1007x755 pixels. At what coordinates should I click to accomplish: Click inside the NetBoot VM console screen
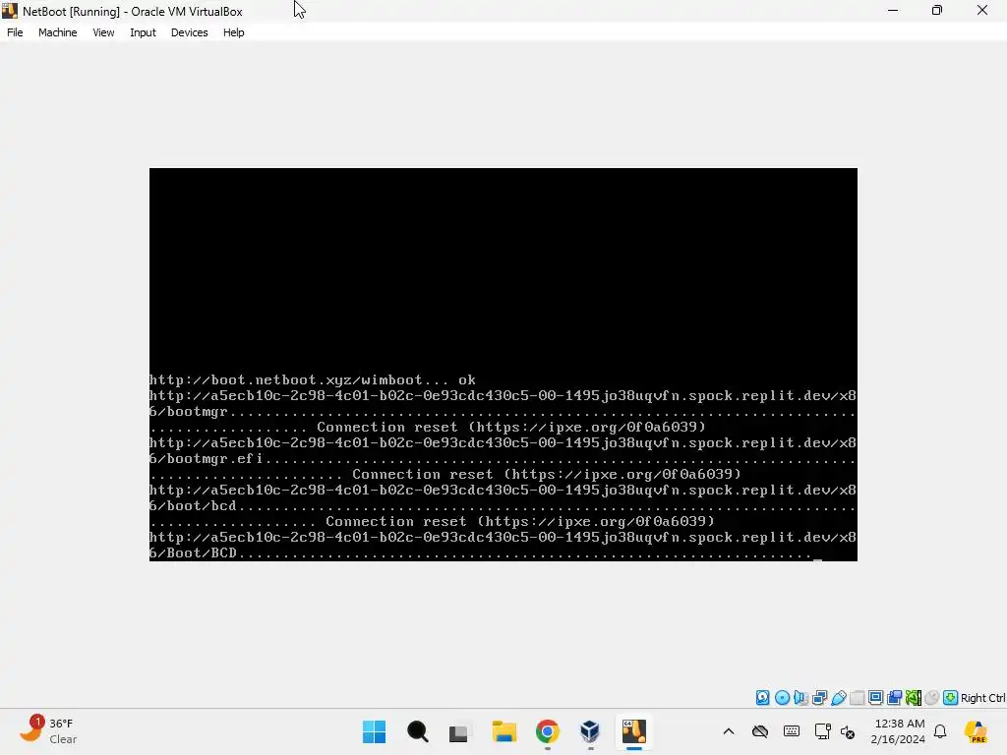pyautogui.click(x=503, y=364)
